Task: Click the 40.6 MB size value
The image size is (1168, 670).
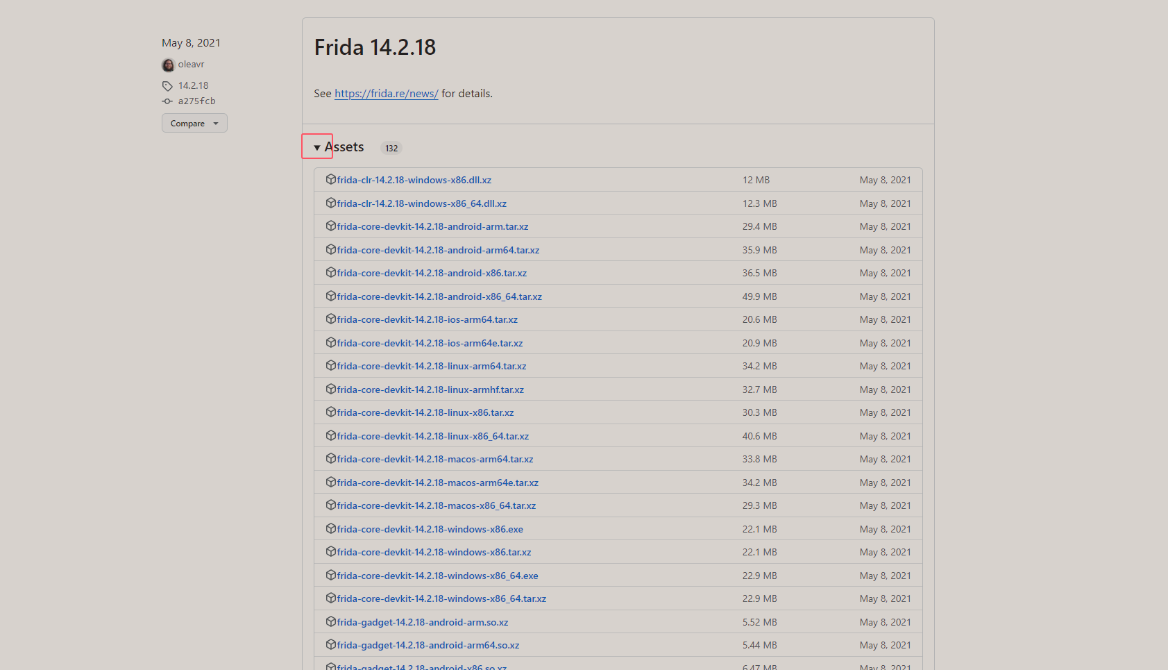Action: 759,436
